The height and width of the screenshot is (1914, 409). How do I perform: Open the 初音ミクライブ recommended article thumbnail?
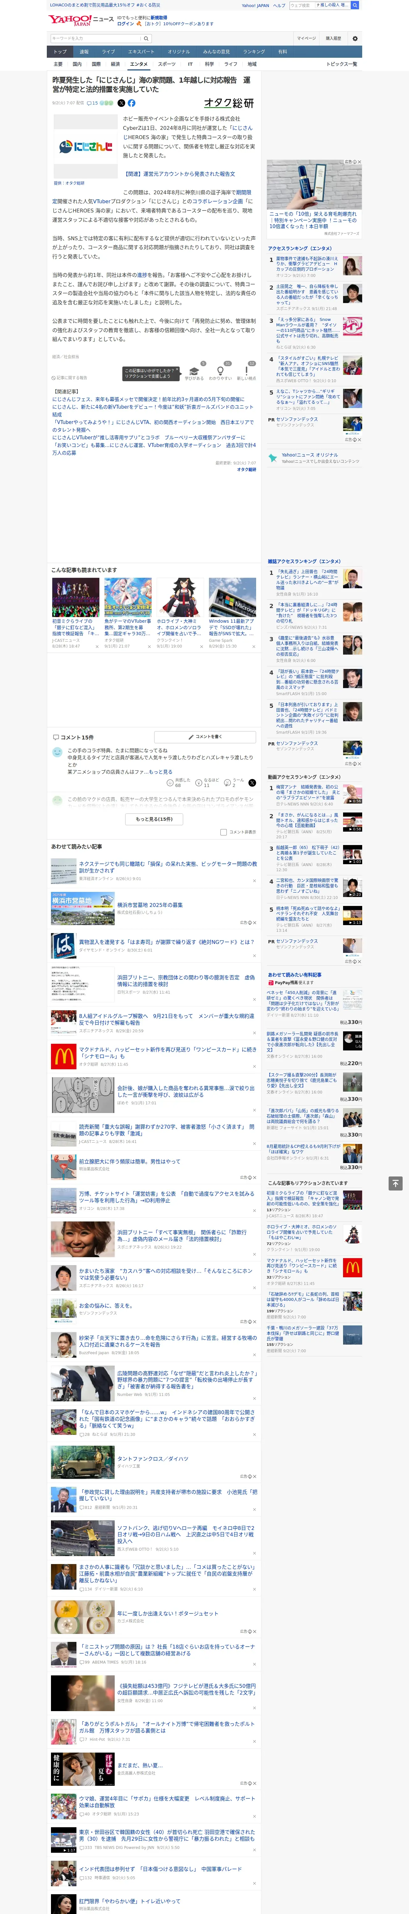(76, 597)
